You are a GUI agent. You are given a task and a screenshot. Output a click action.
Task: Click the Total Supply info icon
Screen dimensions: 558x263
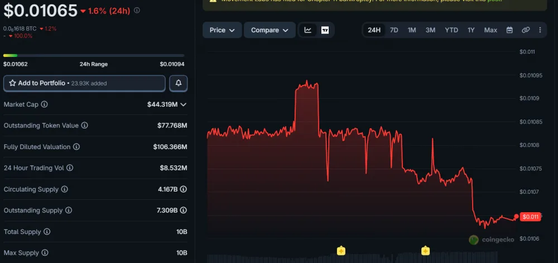(47, 232)
